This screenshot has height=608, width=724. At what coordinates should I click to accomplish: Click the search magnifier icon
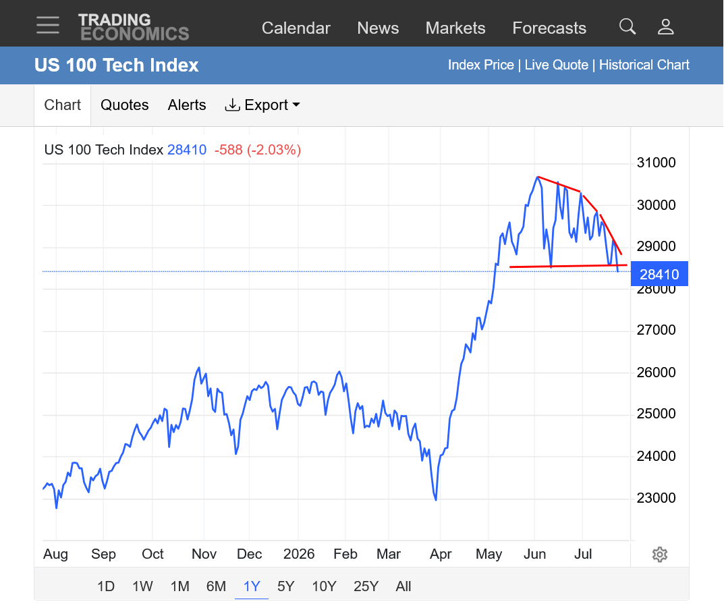pos(627,27)
